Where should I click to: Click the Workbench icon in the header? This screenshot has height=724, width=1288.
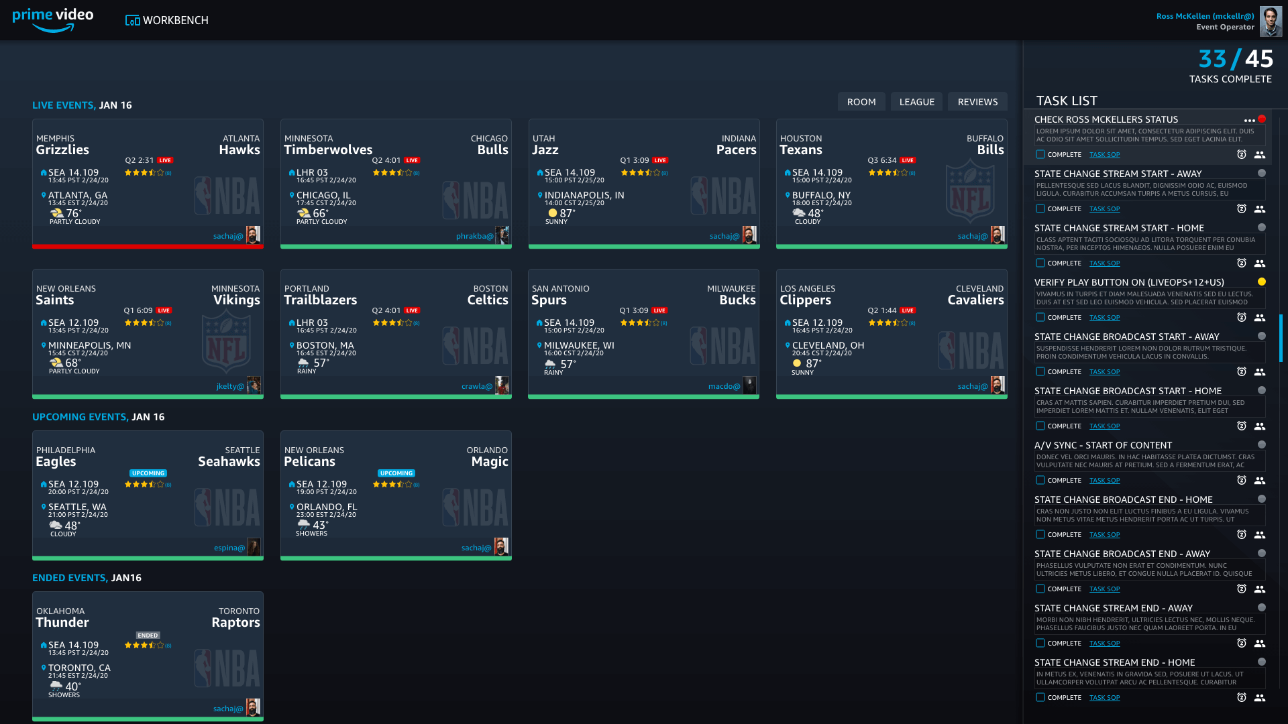pyautogui.click(x=133, y=21)
